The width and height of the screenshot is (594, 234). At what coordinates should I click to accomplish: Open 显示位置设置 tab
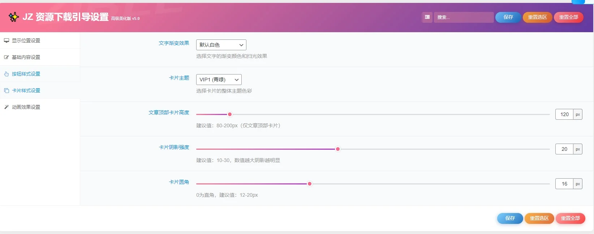[26, 41]
